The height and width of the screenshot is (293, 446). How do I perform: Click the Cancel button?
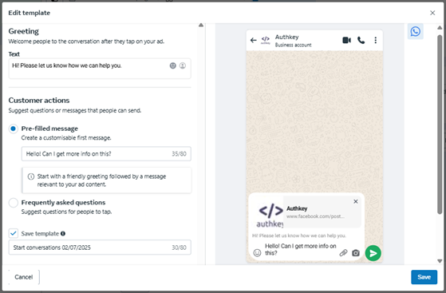click(x=24, y=277)
